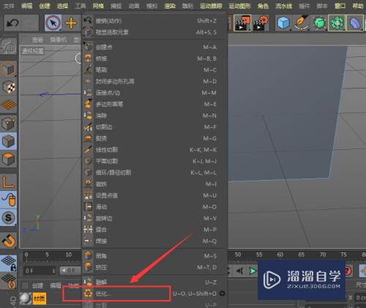Viewport: 366px width, 308px height.
Task: Switch to Model mode cube icon
Action: click(x=9, y=69)
